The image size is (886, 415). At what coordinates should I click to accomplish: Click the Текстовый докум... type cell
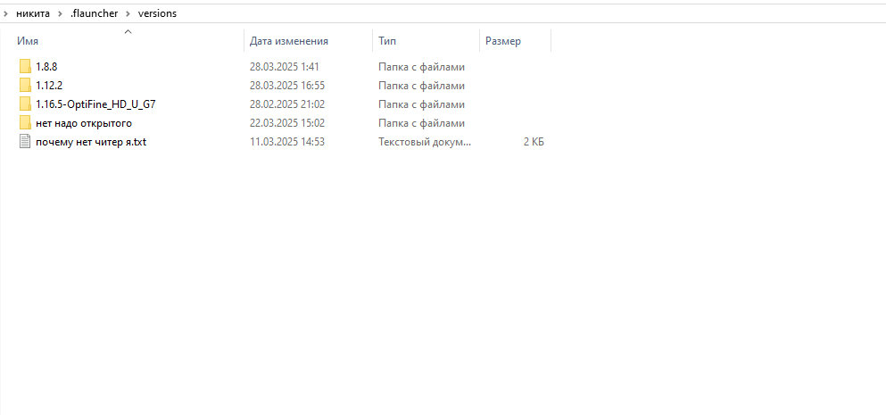[425, 142]
